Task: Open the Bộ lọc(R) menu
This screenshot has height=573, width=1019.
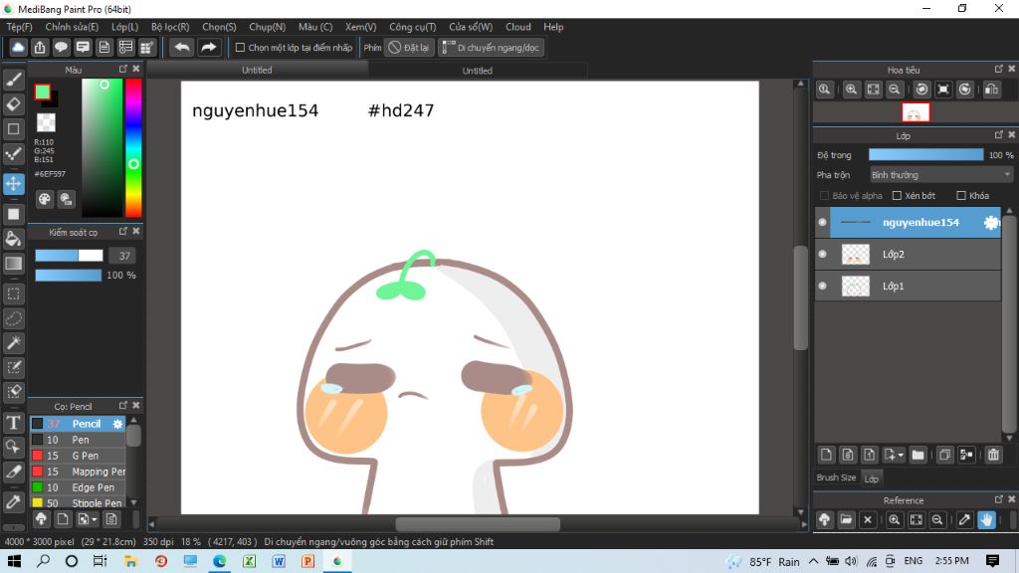Action: pyautogui.click(x=170, y=27)
